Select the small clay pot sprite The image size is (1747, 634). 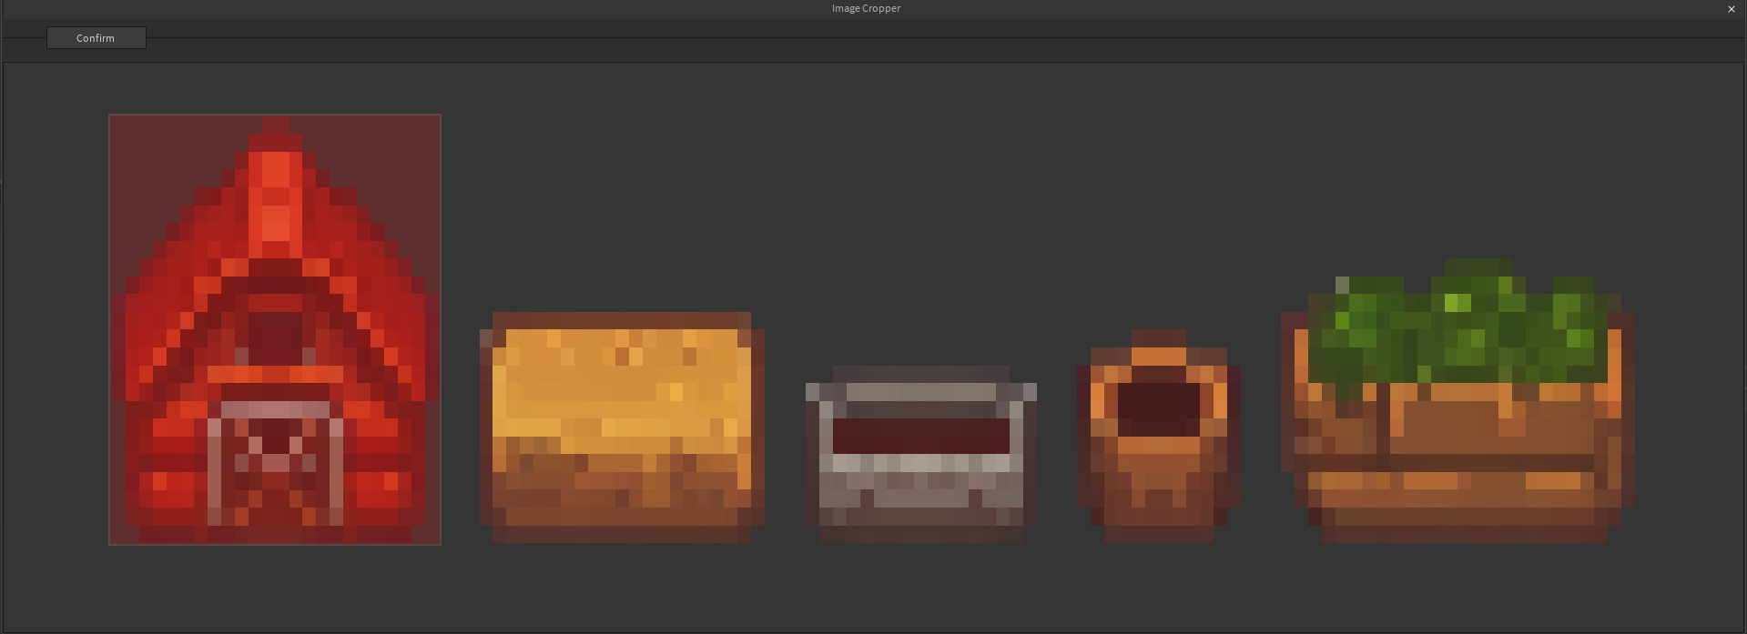1158,437
